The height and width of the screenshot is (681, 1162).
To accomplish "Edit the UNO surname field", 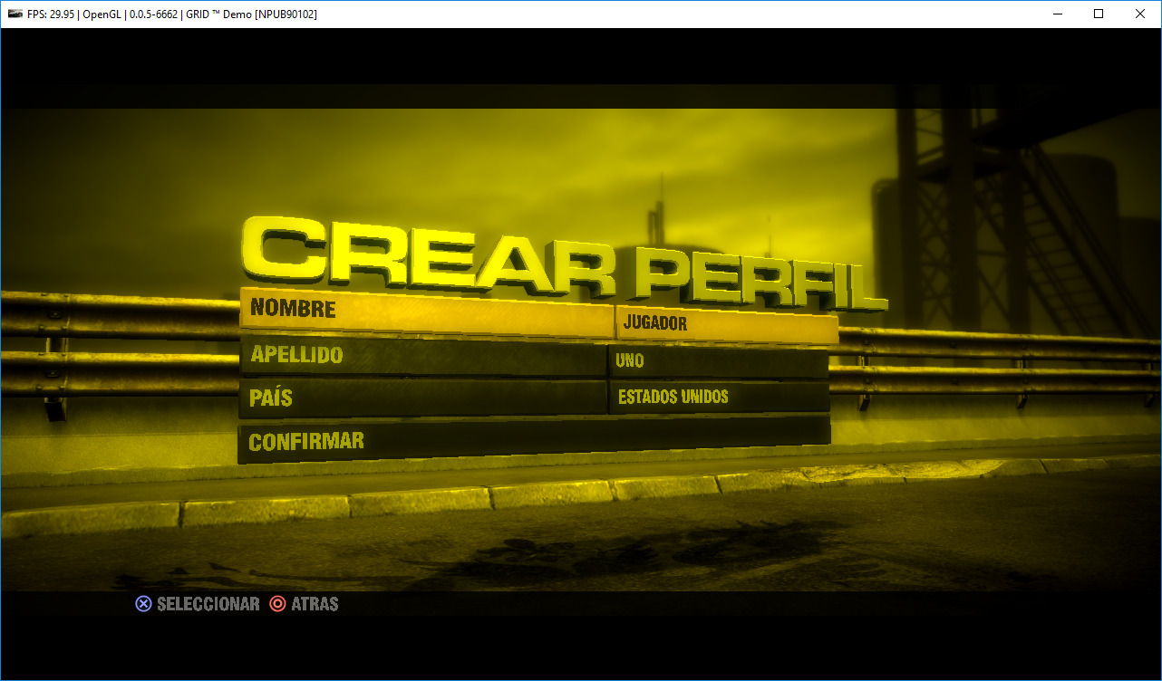I will tap(718, 361).
